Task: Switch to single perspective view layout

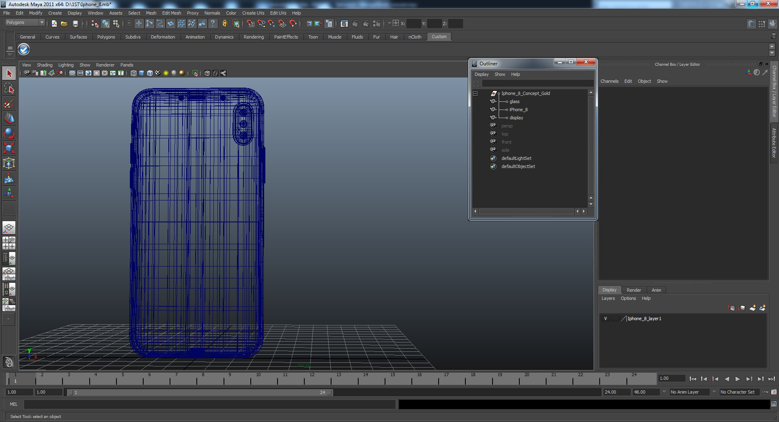Action: pos(9,228)
